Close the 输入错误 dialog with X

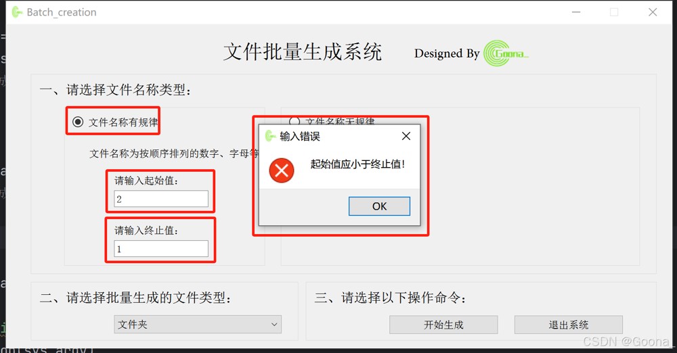pyautogui.click(x=406, y=136)
